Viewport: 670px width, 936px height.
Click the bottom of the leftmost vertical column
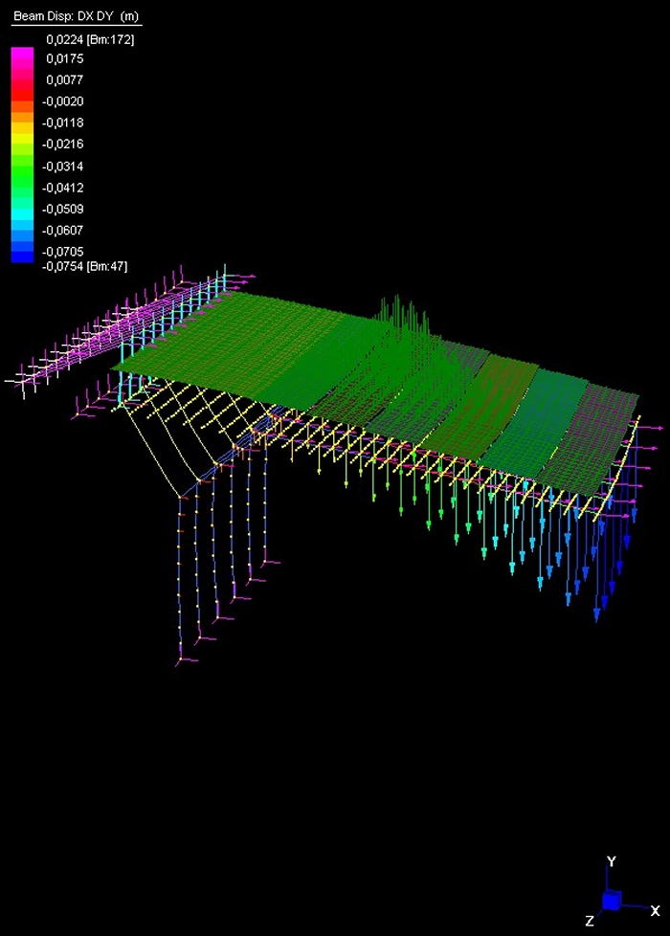(x=181, y=657)
